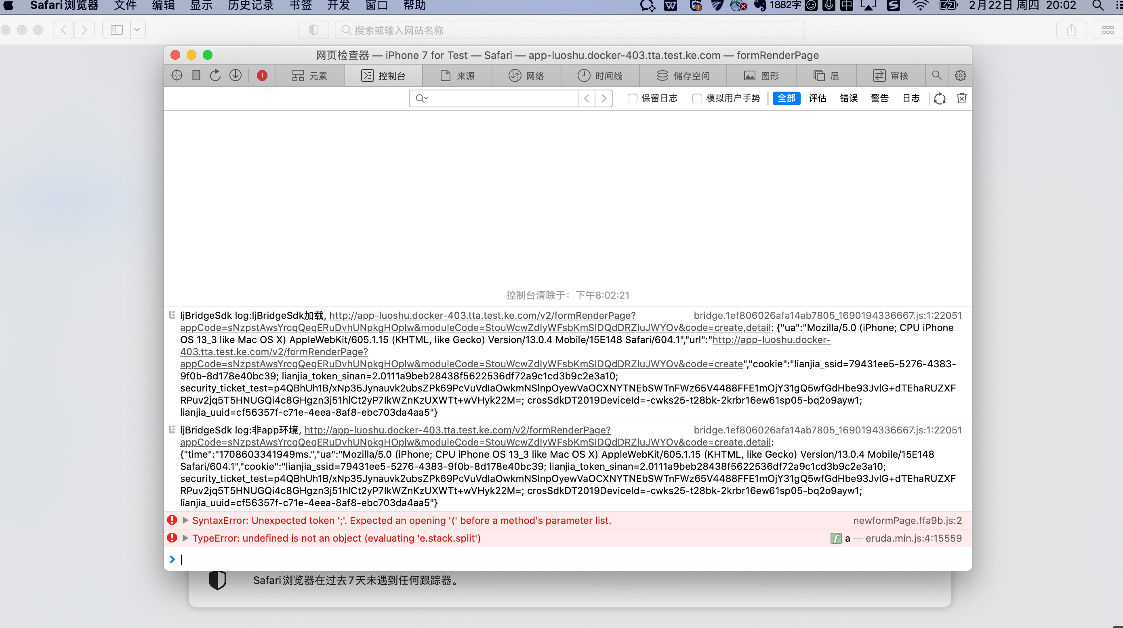
Task: Select 日志 console filter
Action: coord(911,98)
